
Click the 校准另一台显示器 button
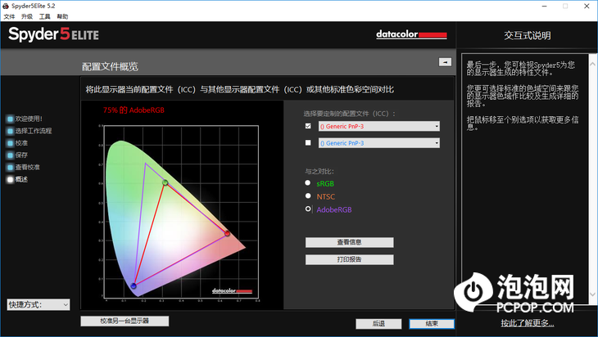[125, 321]
